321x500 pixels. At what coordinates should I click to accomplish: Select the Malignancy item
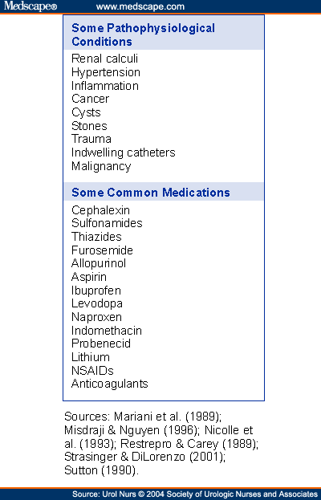point(101,166)
